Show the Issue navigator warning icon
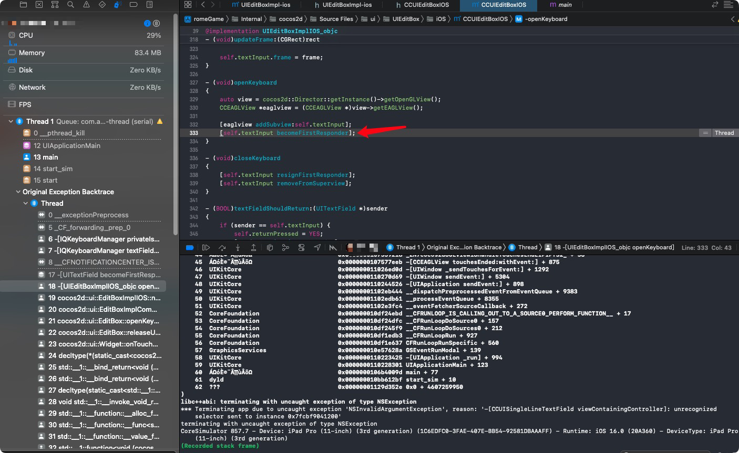This screenshot has height=453, width=739. 86,5
